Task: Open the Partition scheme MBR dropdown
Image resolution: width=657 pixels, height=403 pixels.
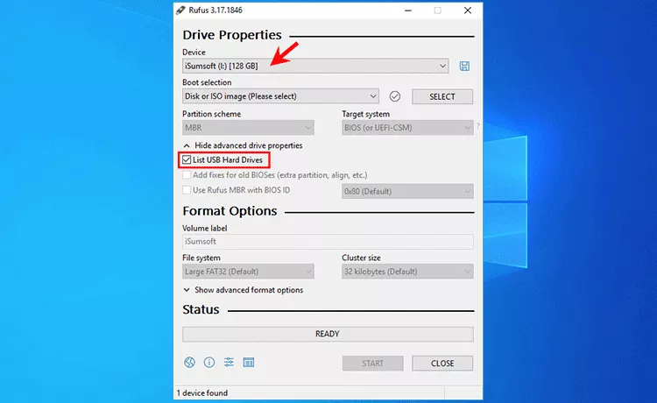Action: coord(248,128)
